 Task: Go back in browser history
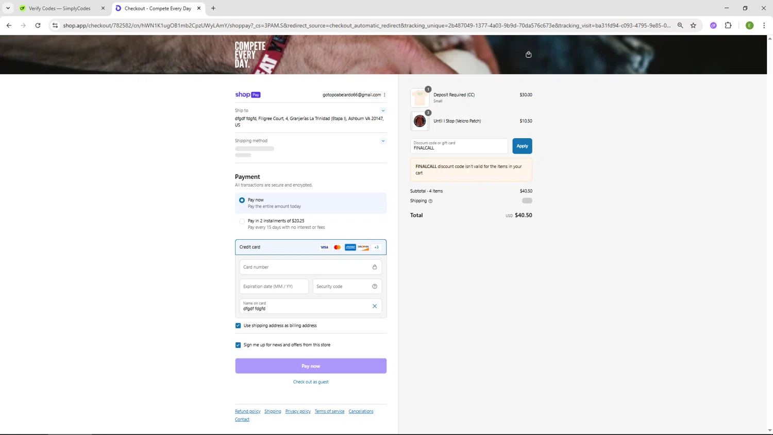point(9,25)
